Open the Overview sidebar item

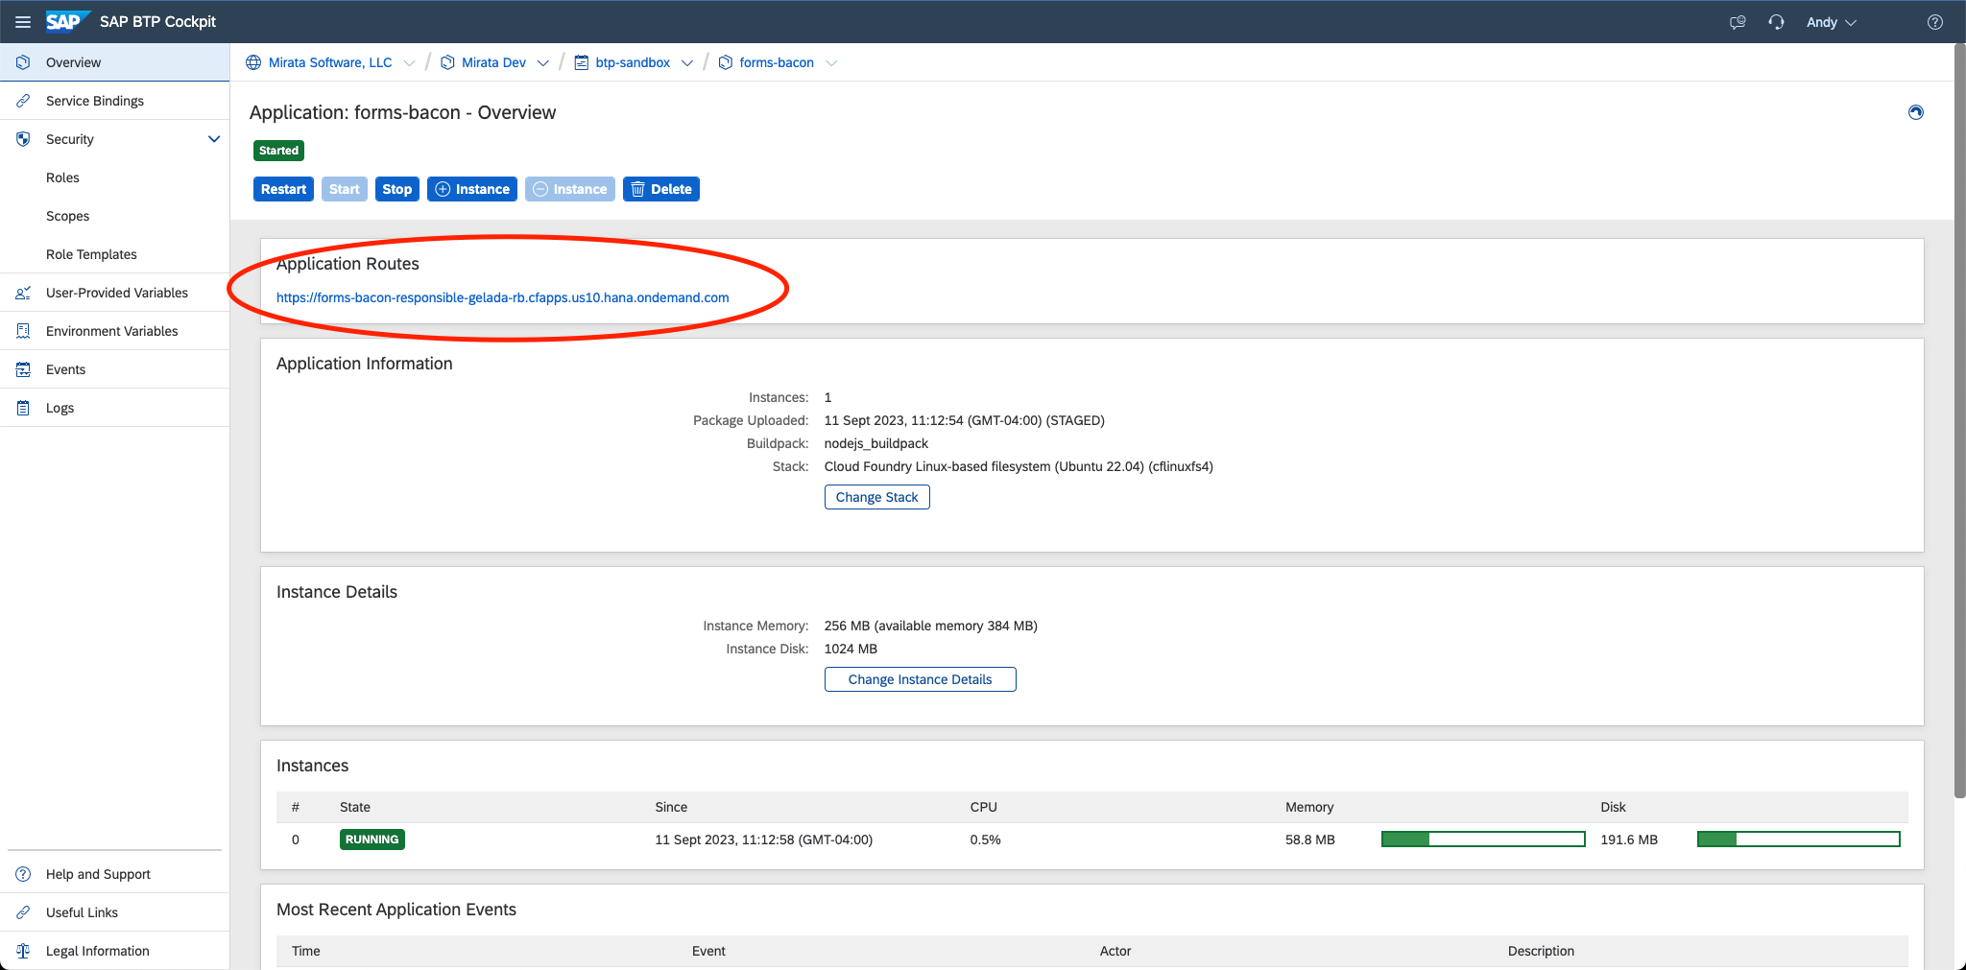pyautogui.click(x=115, y=62)
